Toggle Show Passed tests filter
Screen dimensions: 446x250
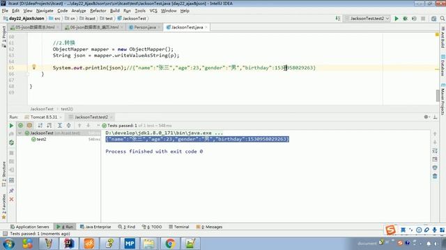(x=20, y=125)
